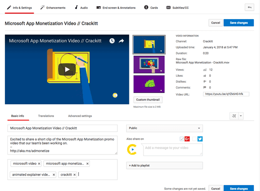
Task: Click the Cards info circle icon
Action: click(146, 7)
